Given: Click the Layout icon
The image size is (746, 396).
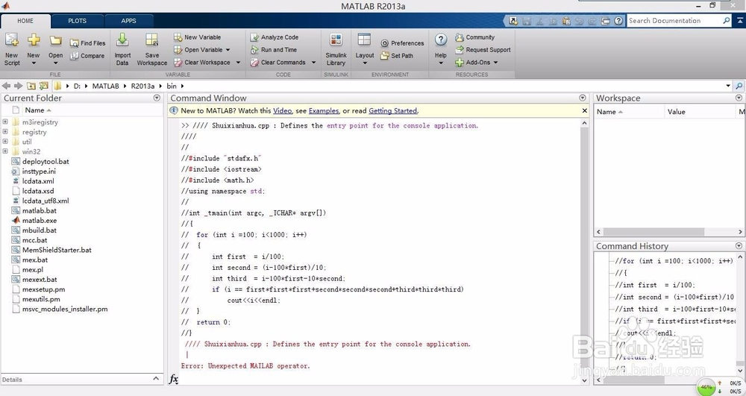Looking at the screenshot, I should coord(364,40).
